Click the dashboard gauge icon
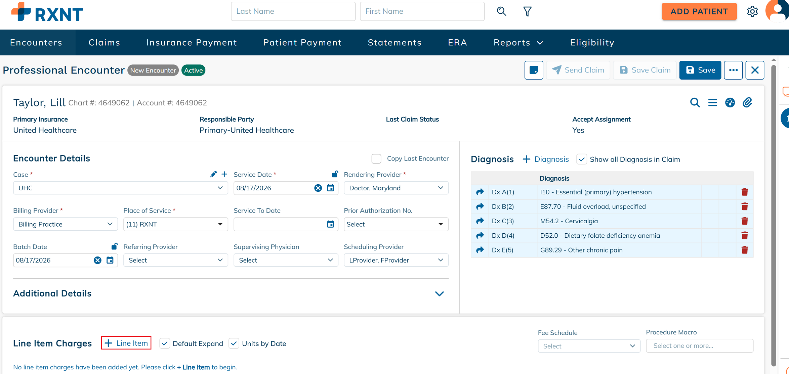The height and width of the screenshot is (374, 789). coord(730,102)
